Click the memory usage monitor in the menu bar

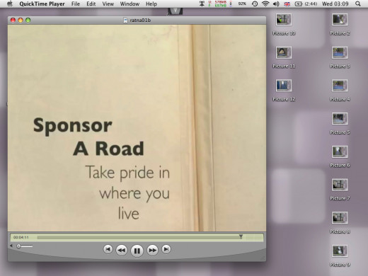coord(217,4)
